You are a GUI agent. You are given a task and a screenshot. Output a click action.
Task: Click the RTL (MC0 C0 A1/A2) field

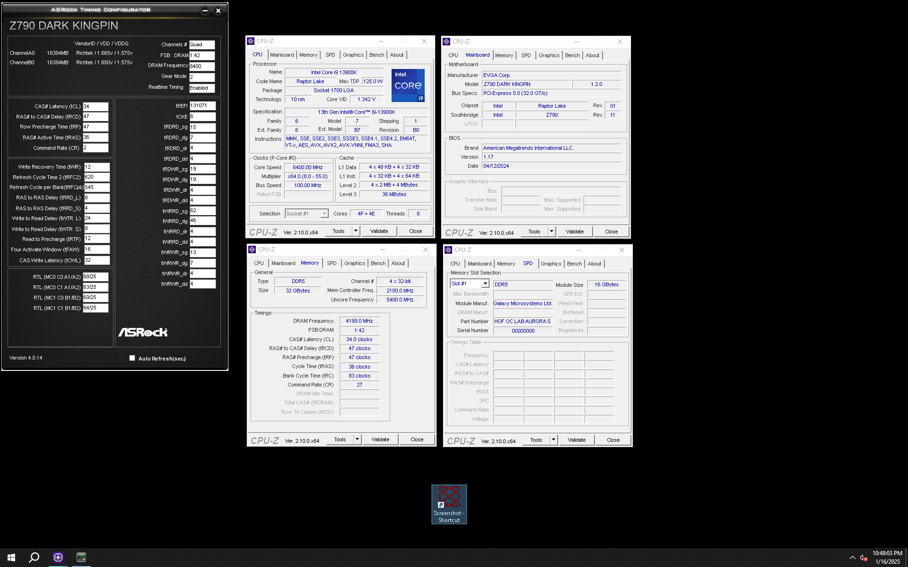coord(96,276)
